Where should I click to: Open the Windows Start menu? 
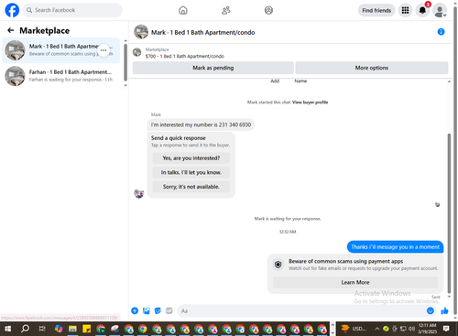click(x=7, y=329)
